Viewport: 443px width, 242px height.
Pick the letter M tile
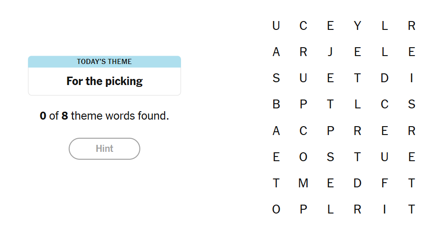(x=303, y=184)
